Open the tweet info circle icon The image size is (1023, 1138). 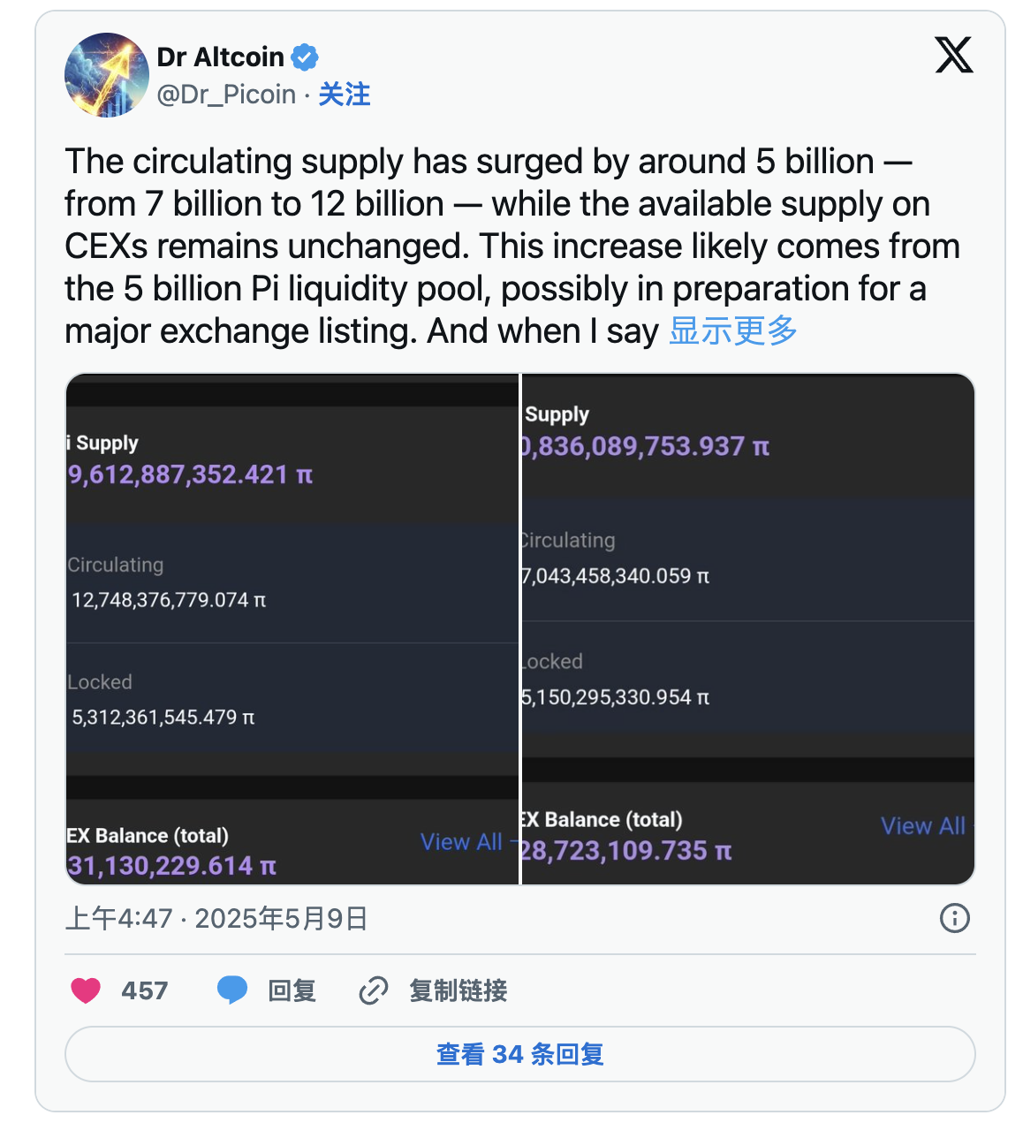[x=954, y=918]
